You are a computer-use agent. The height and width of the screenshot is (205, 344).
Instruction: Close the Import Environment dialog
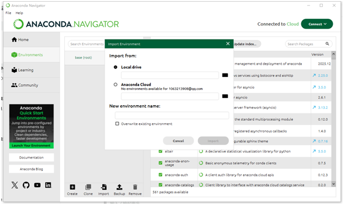point(227,43)
